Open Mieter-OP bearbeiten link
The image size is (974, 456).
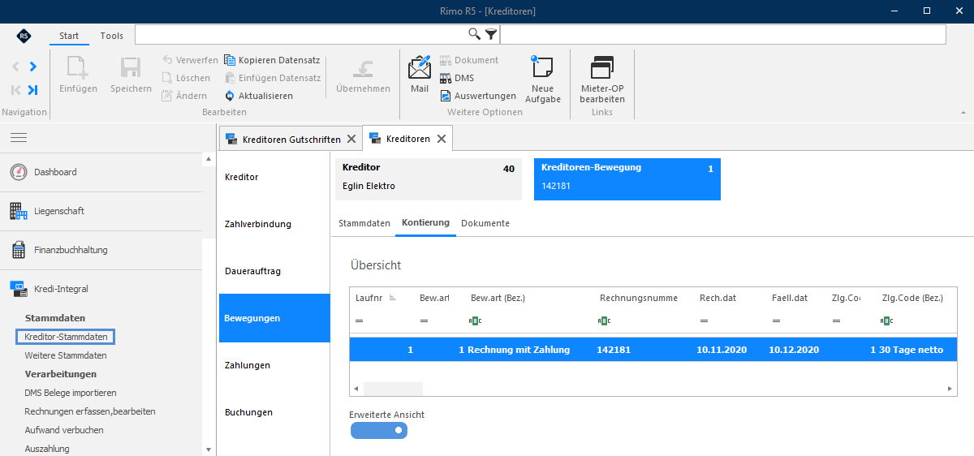click(x=602, y=79)
